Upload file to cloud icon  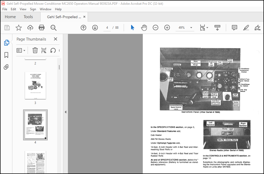point(30,28)
